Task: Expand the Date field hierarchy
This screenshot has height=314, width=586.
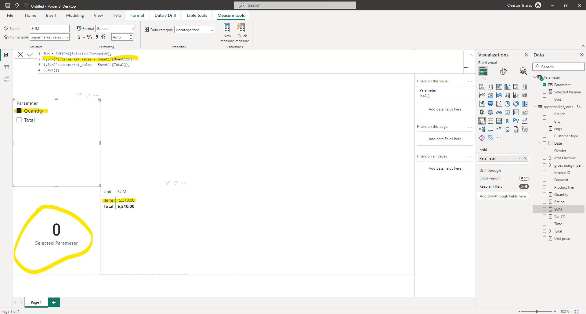Action: 540,143
